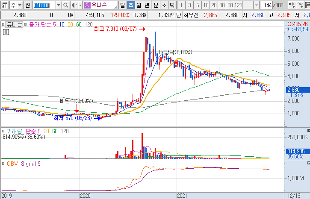Click the 2021 year axis label
The image size is (310, 199).
point(182,196)
